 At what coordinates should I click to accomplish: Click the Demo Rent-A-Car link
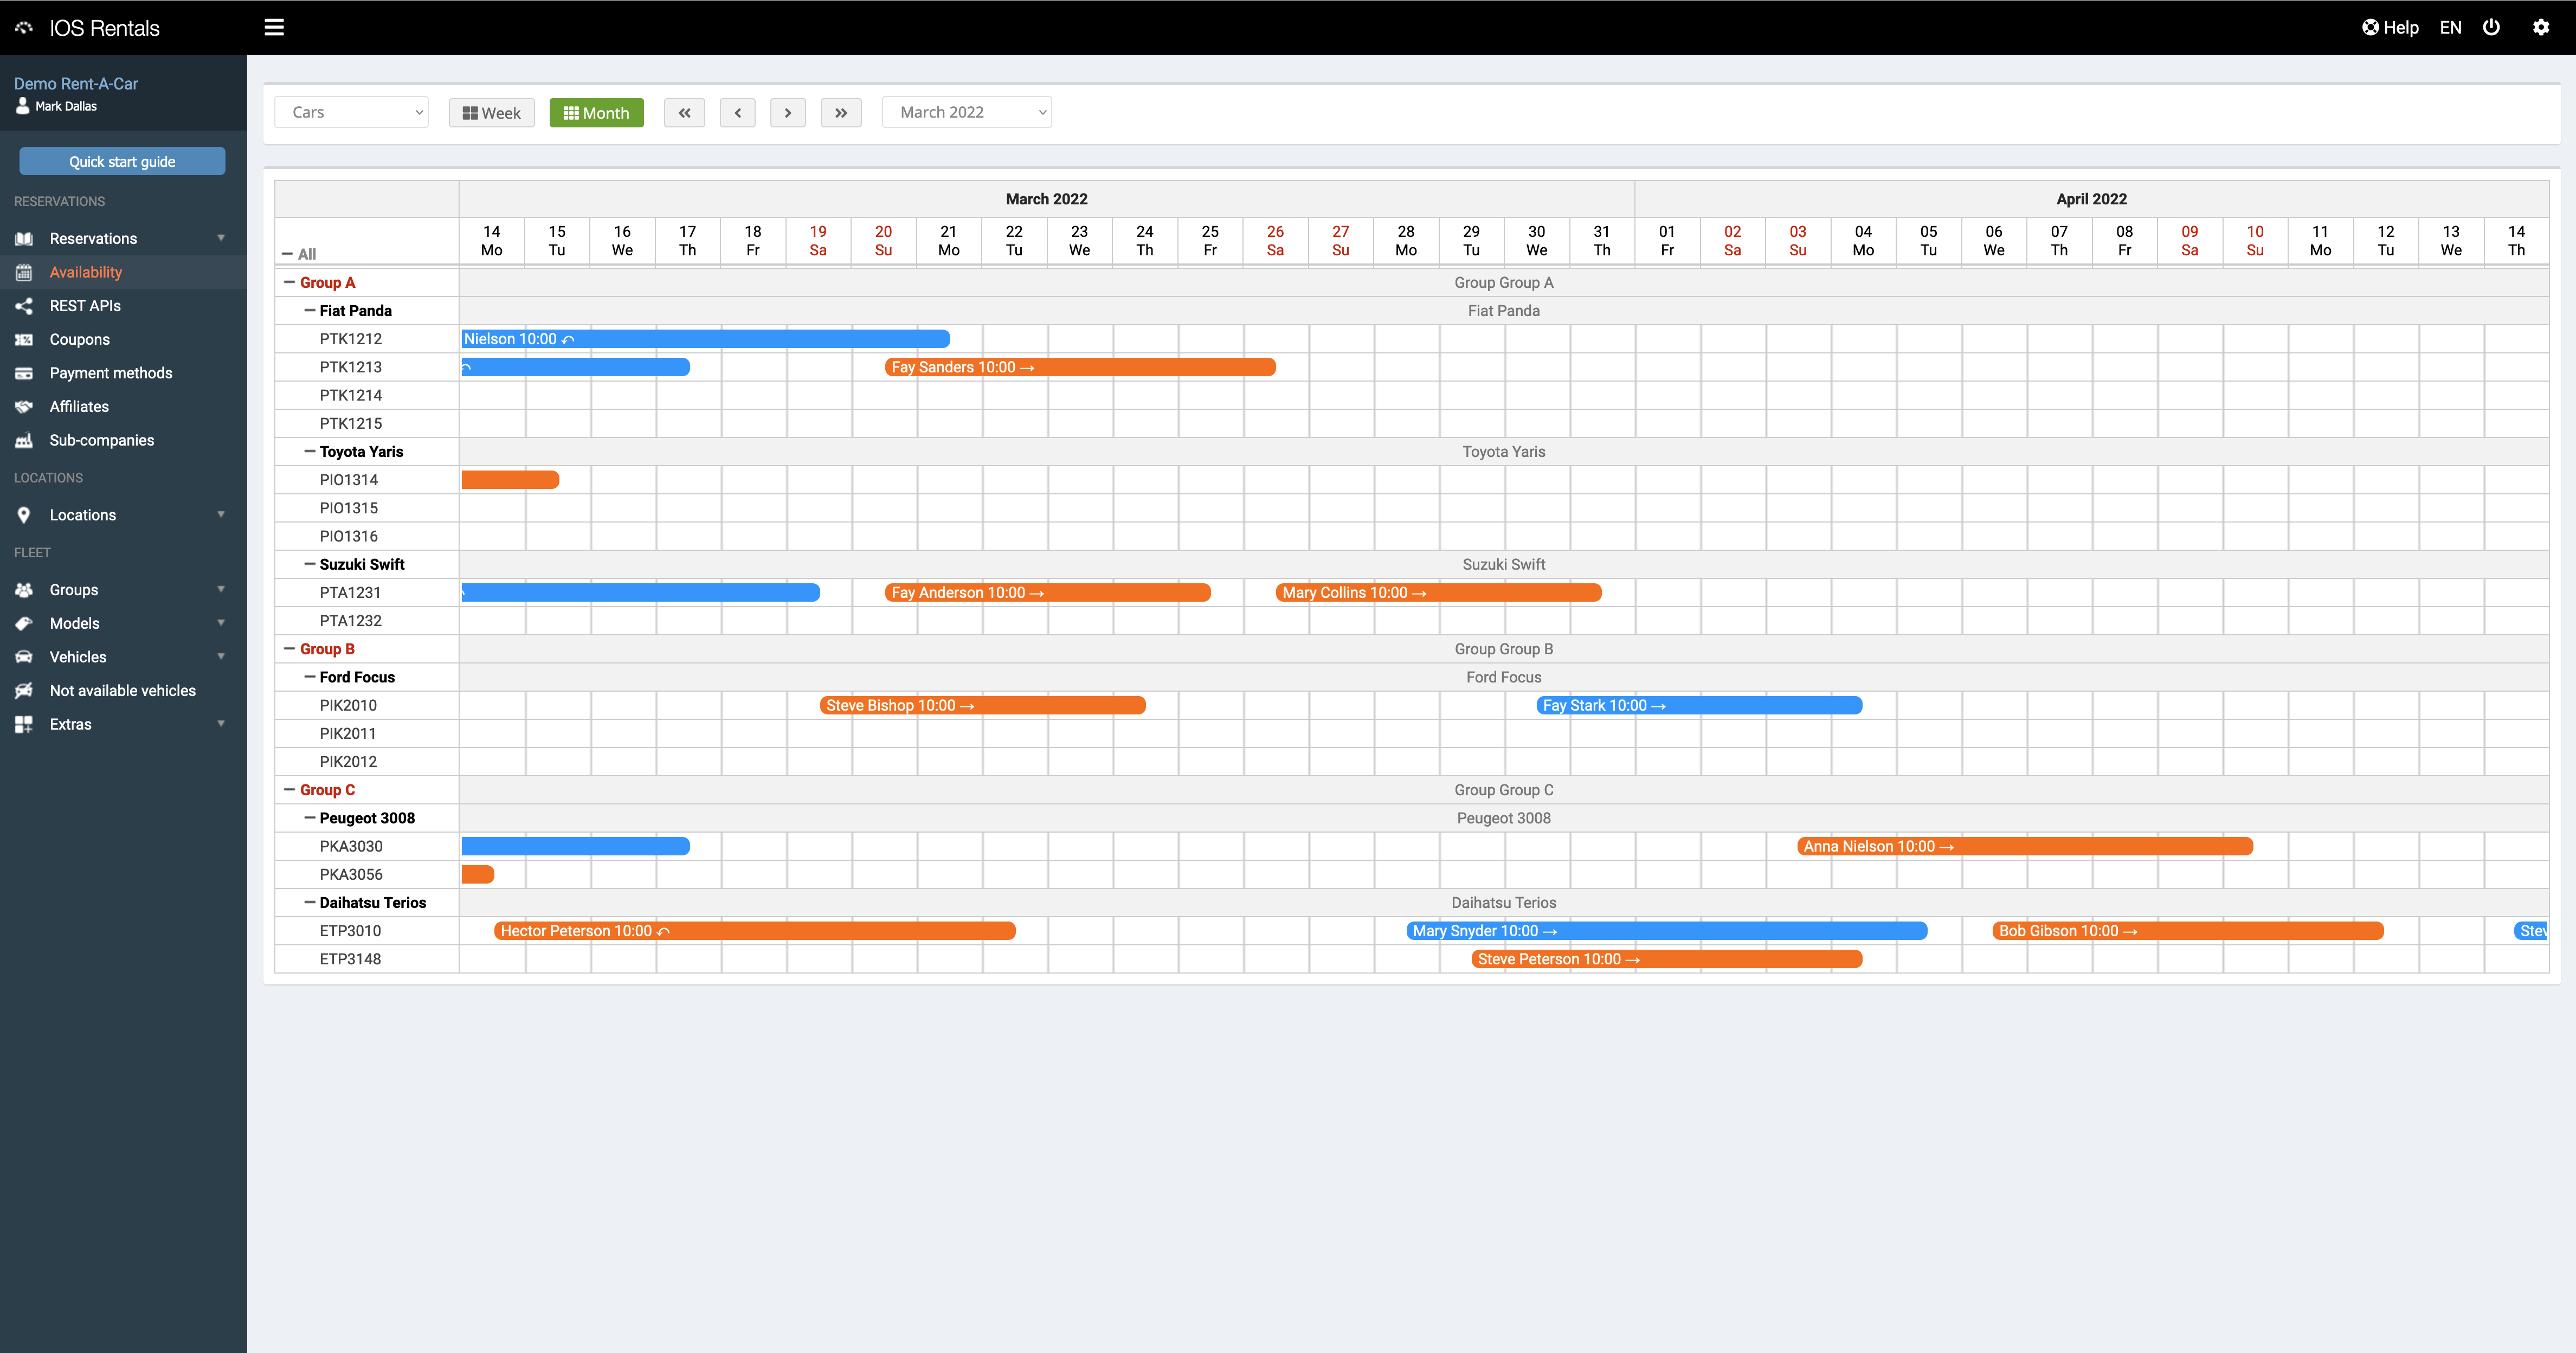tap(76, 84)
